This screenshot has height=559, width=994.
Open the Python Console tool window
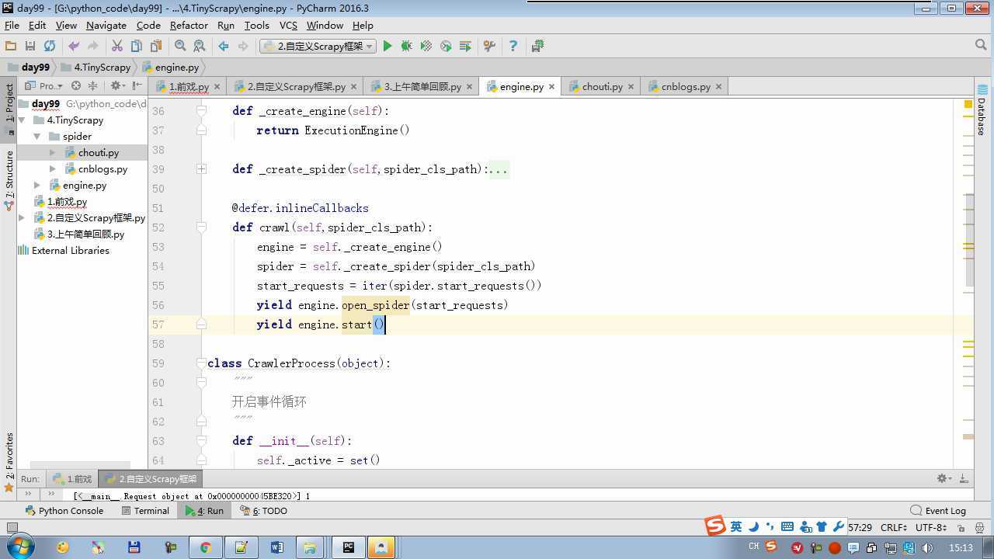[x=64, y=511]
